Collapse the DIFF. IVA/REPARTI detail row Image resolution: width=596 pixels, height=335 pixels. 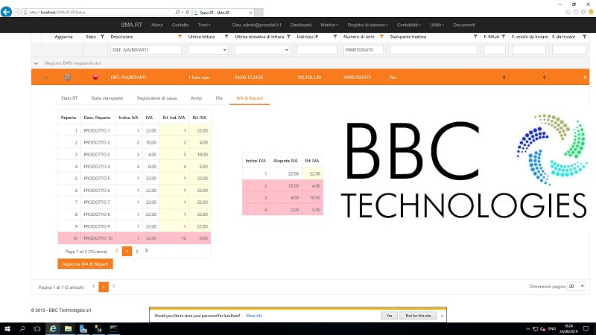point(46,77)
